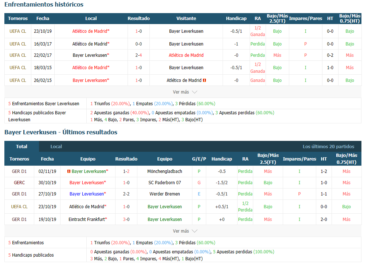
Task: Click HT score 2-0
Action: pos(324,219)
